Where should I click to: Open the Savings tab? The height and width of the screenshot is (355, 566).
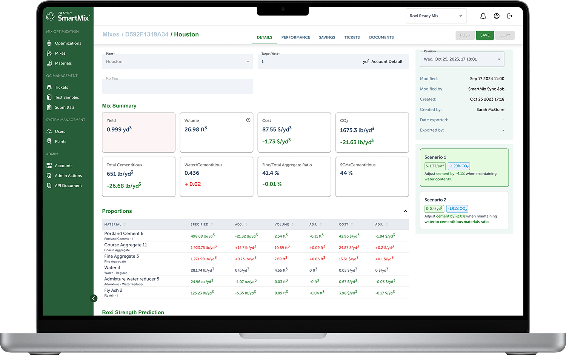(327, 37)
